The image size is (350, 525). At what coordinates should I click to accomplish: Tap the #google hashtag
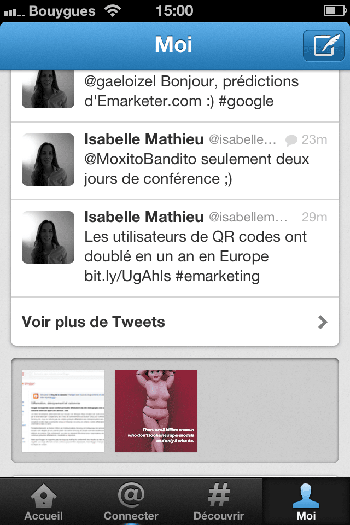coord(246,101)
